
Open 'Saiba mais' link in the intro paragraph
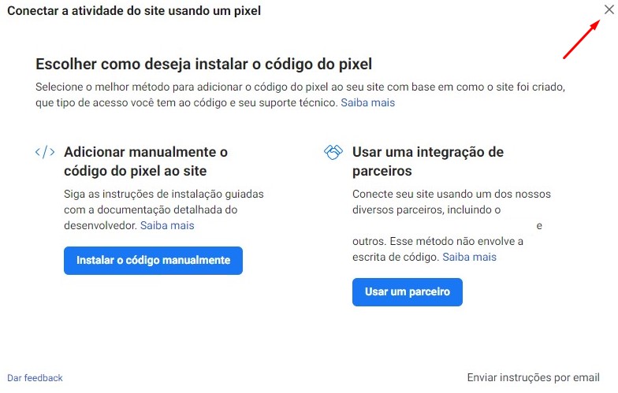tap(367, 102)
